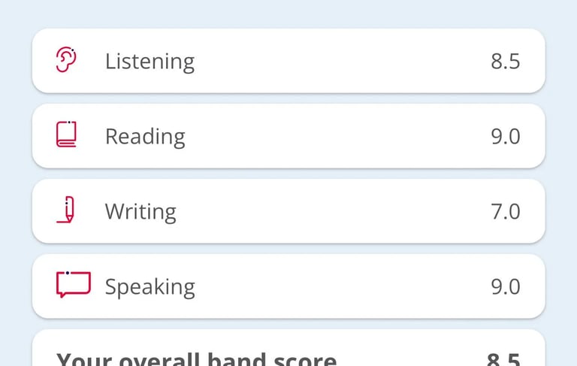Viewport: 577px width, 366px height.
Task: Open the Listening score card
Action: (288, 61)
